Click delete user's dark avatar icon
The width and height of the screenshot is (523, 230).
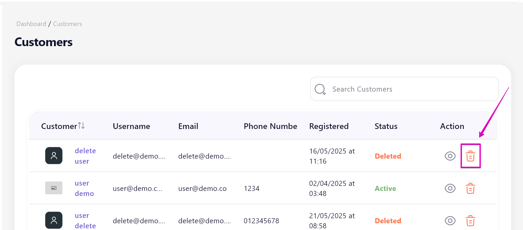click(x=54, y=156)
